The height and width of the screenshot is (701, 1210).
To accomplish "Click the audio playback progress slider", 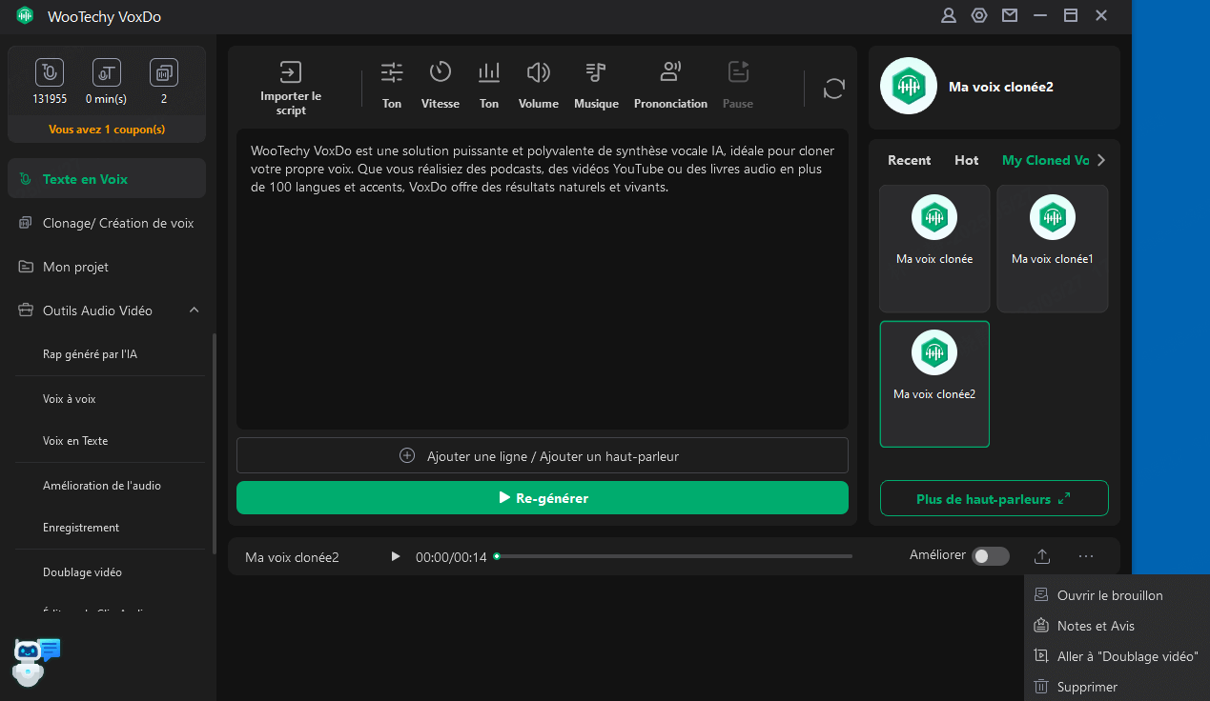I will (673, 556).
